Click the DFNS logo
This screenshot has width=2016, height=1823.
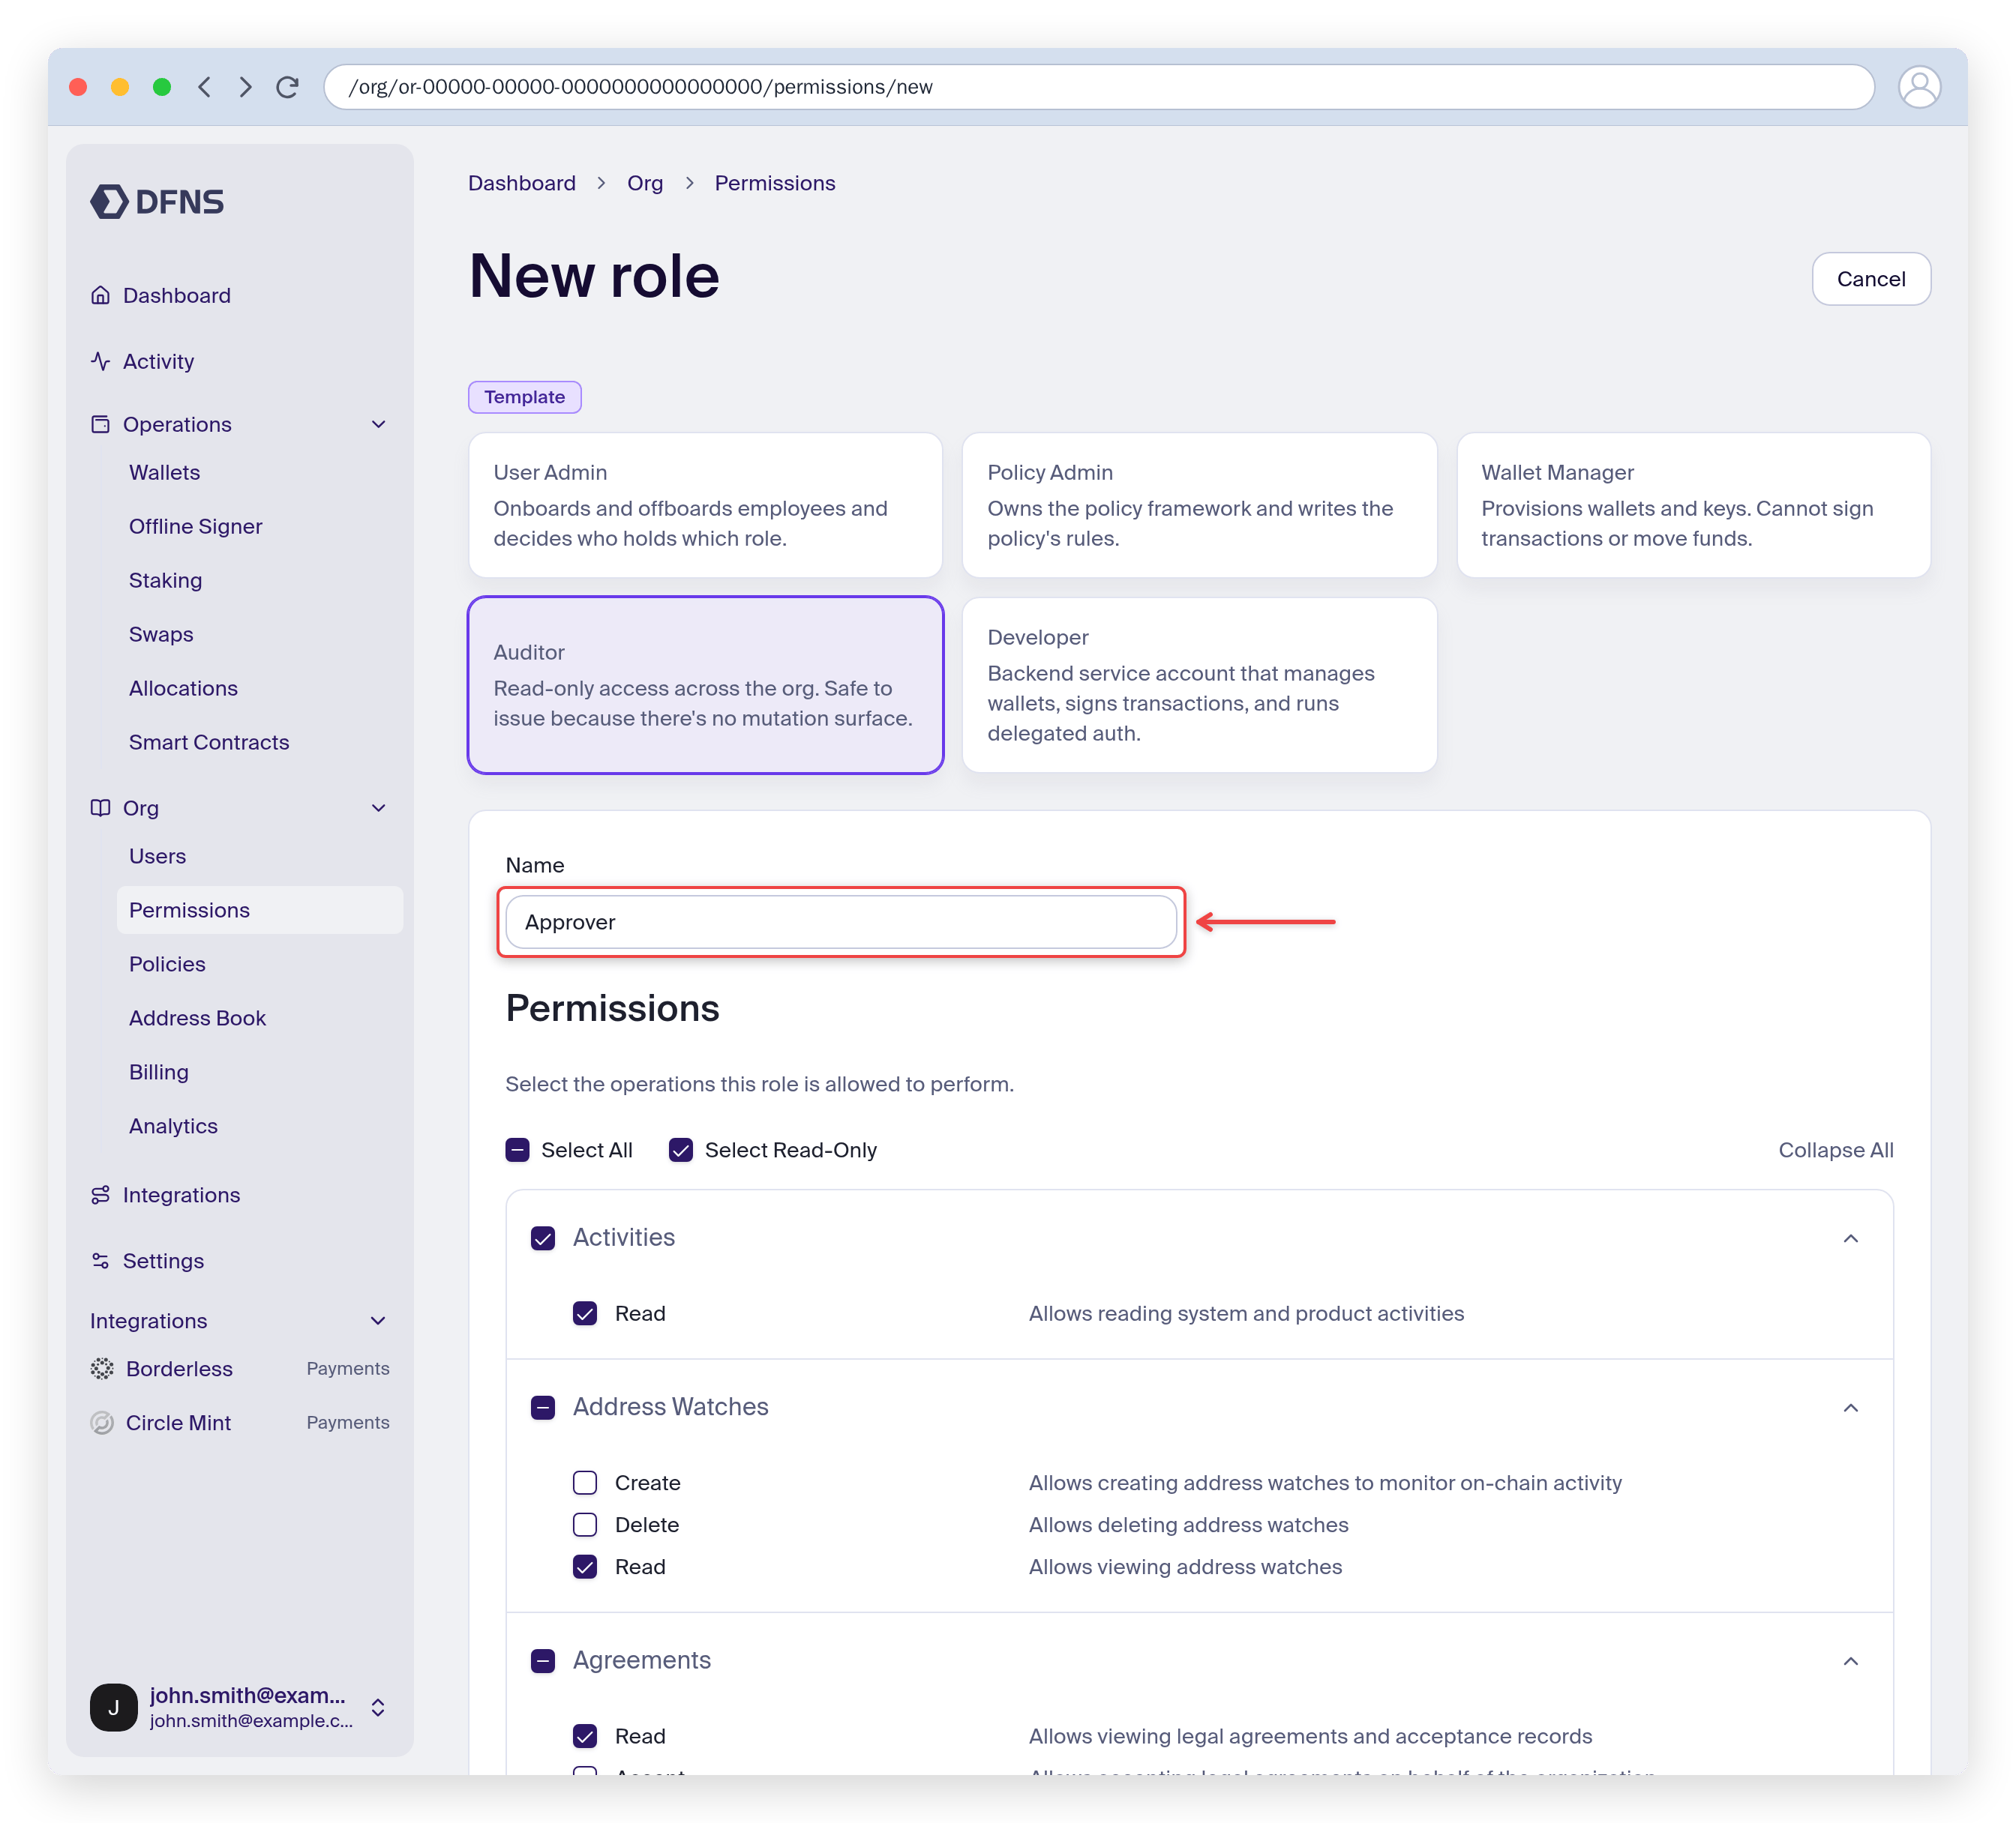[x=157, y=201]
